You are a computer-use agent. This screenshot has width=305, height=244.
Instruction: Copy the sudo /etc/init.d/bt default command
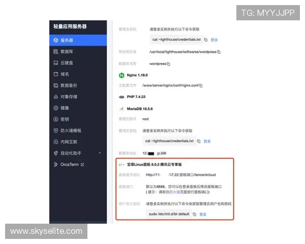click(195, 214)
